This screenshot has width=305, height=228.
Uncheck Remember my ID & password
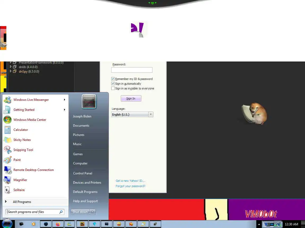tap(113, 79)
